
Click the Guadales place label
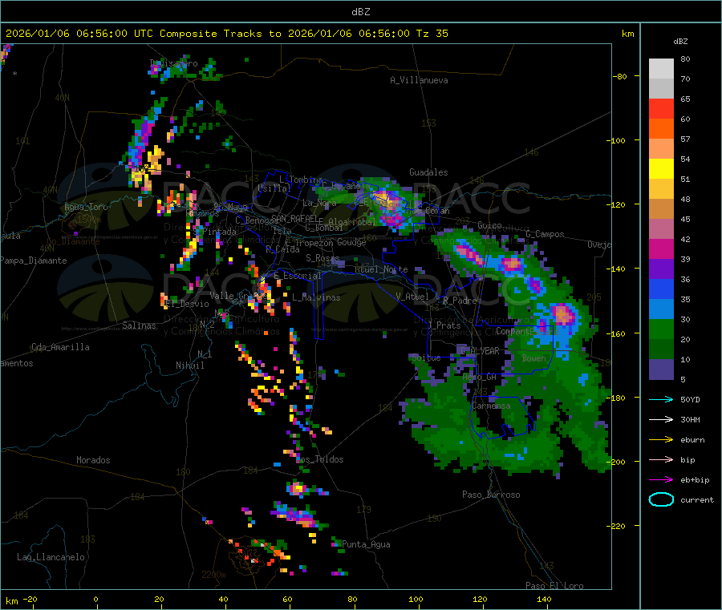(x=428, y=172)
